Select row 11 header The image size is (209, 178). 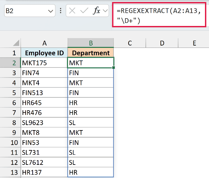point(10,152)
